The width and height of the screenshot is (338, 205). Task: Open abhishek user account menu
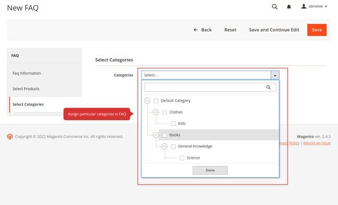coord(314,6)
